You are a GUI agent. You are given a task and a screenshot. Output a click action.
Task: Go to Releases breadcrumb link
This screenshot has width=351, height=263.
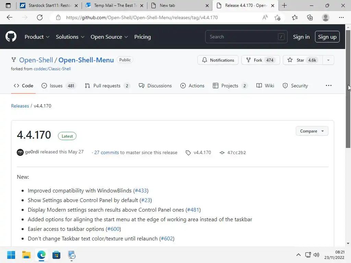[20, 106]
